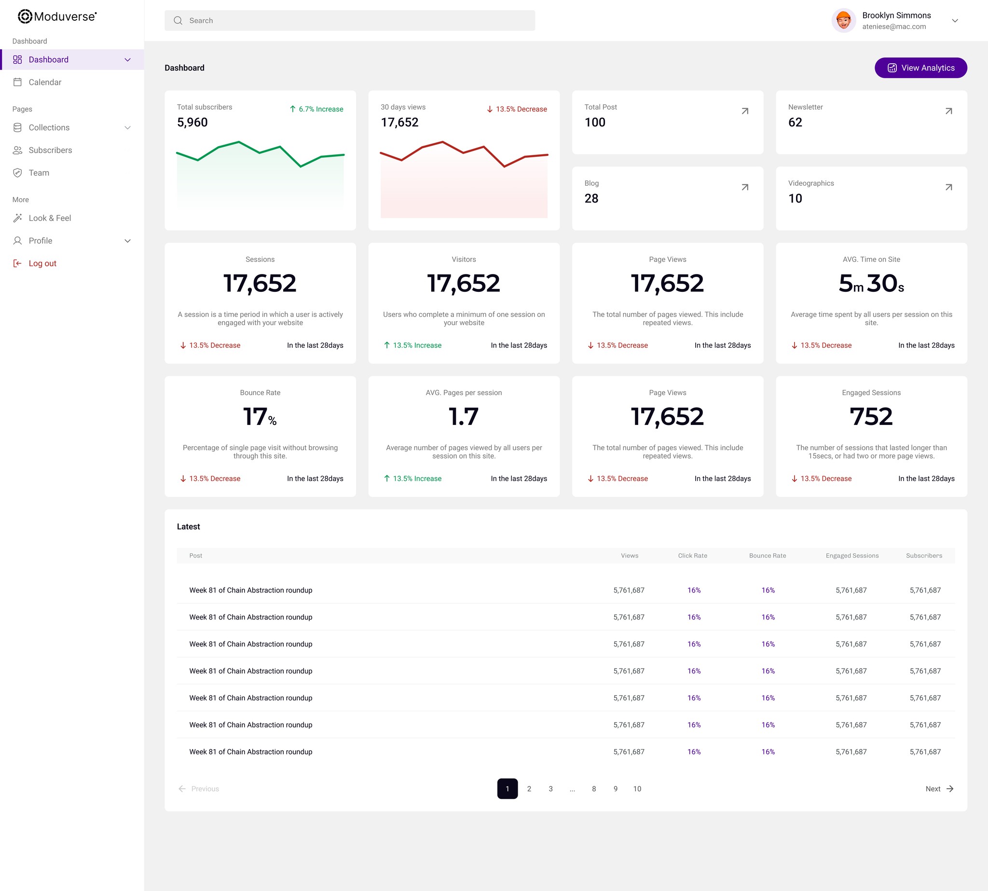988x891 pixels.
Task: Open the Total Post arrow icon
Action: [745, 111]
